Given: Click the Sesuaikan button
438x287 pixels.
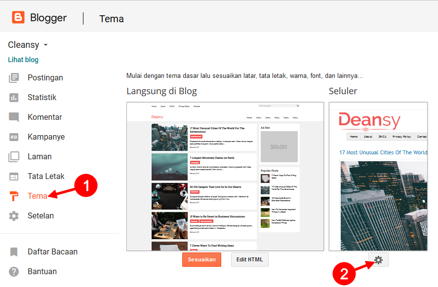Looking at the screenshot, I should 201,260.
